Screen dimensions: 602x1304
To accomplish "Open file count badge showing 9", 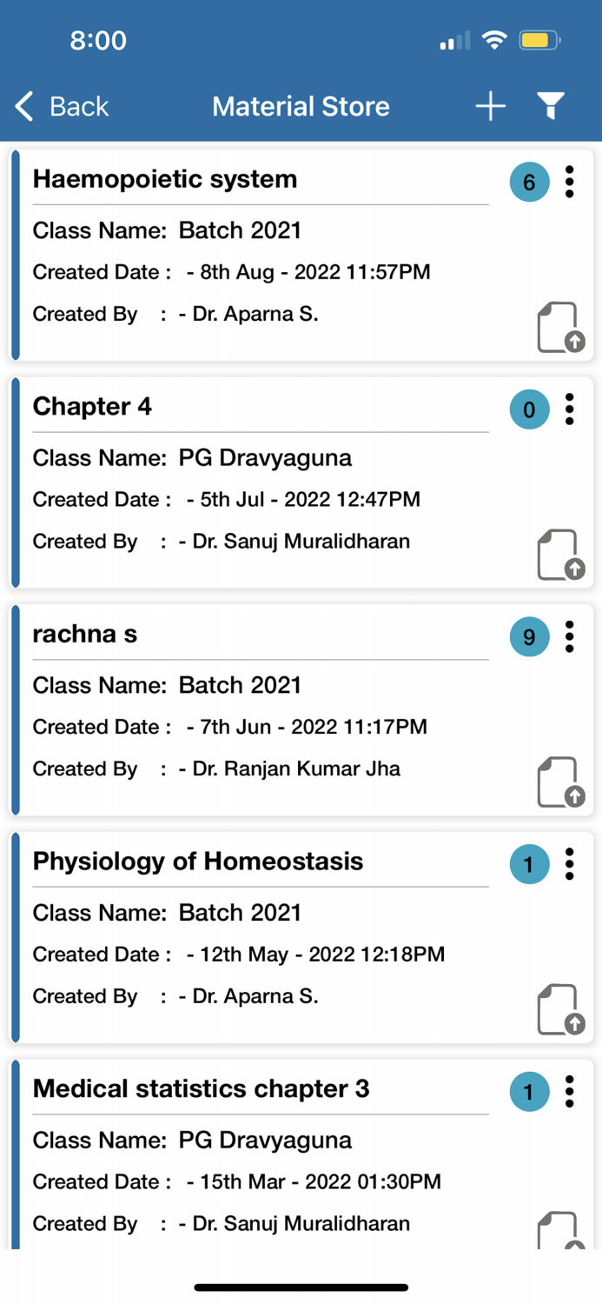I will (529, 637).
